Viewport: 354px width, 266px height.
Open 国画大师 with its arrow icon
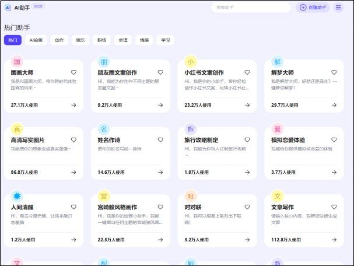tap(73, 105)
